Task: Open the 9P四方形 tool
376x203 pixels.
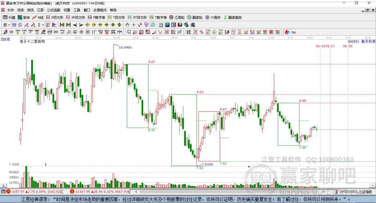Action: click(76, 18)
